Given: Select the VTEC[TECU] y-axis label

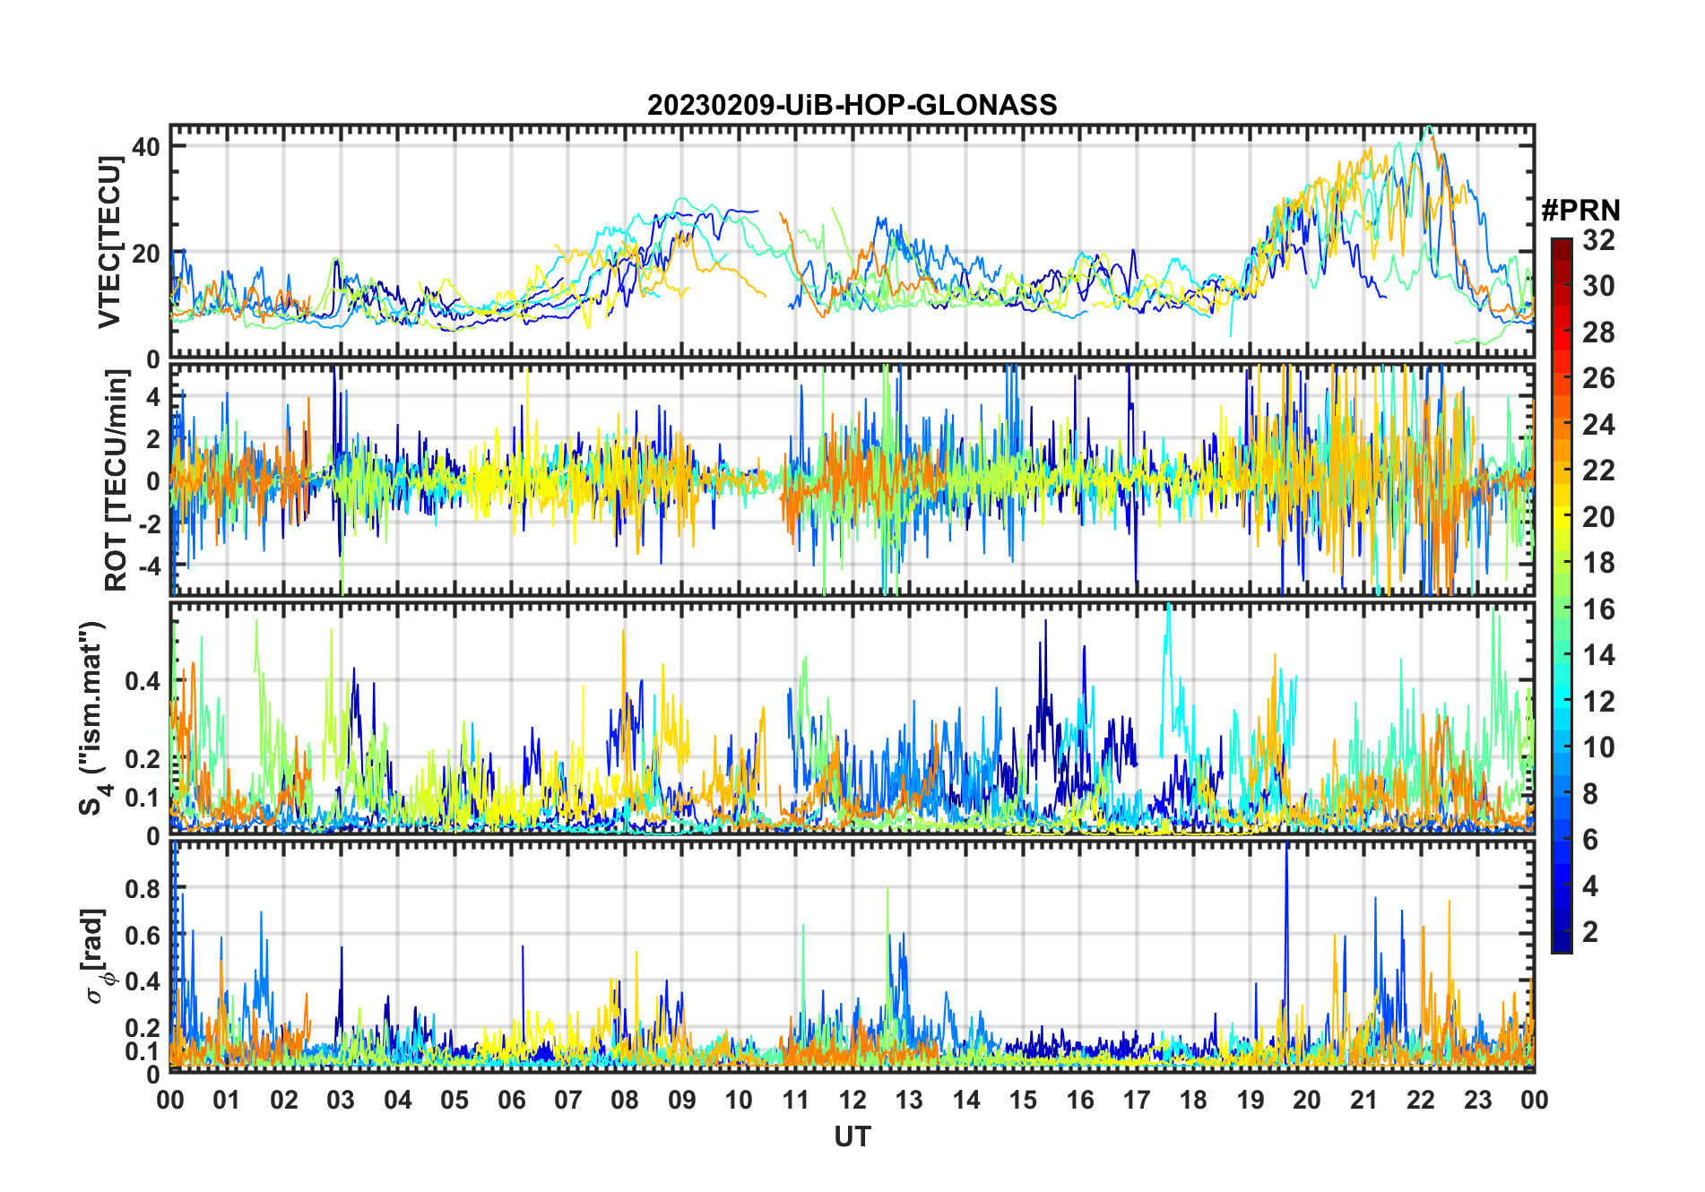Looking at the screenshot, I should [x=109, y=242].
